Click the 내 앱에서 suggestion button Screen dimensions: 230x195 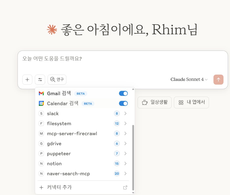pos(191,102)
